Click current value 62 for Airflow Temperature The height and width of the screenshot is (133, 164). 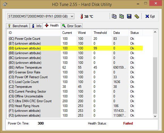[64, 67]
